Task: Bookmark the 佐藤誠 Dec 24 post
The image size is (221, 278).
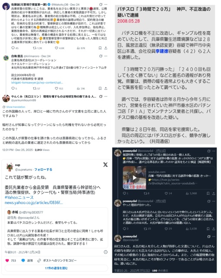Action: (x=100, y=48)
